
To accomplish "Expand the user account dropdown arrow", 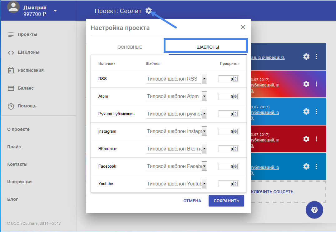I will [55, 11].
